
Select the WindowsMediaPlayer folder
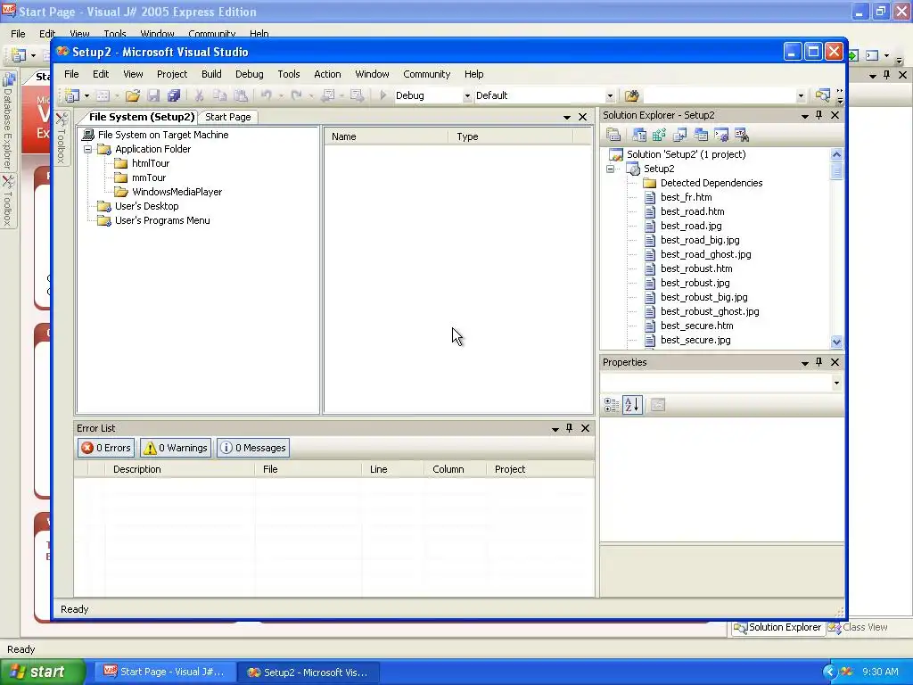pos(177,193)
